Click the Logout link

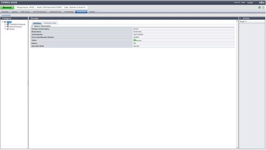[x=250, y=2]
